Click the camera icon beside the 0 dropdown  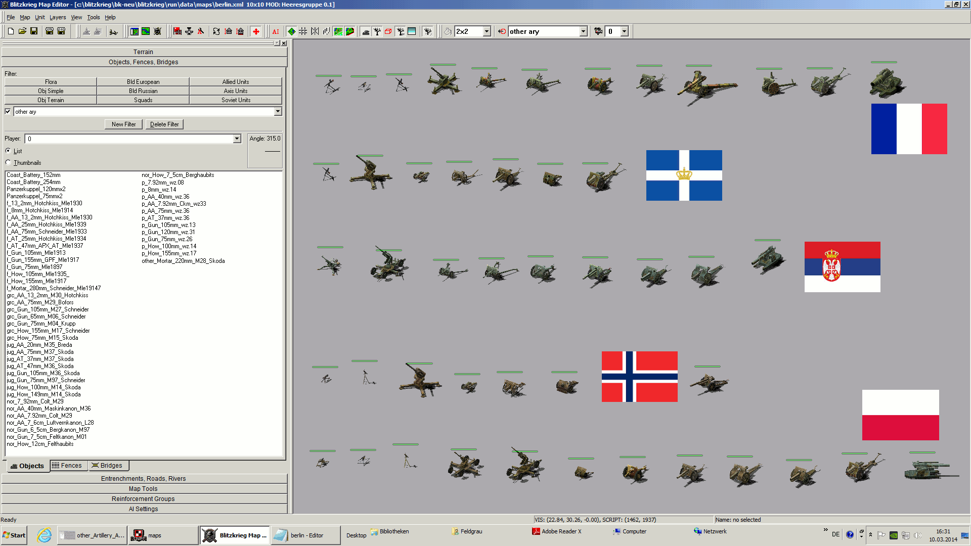598,31
